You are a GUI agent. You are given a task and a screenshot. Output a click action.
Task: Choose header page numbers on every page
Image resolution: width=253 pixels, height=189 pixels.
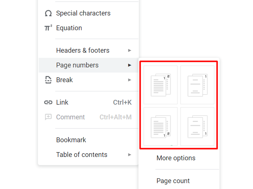pyautogui.click(x=161, y=85)
